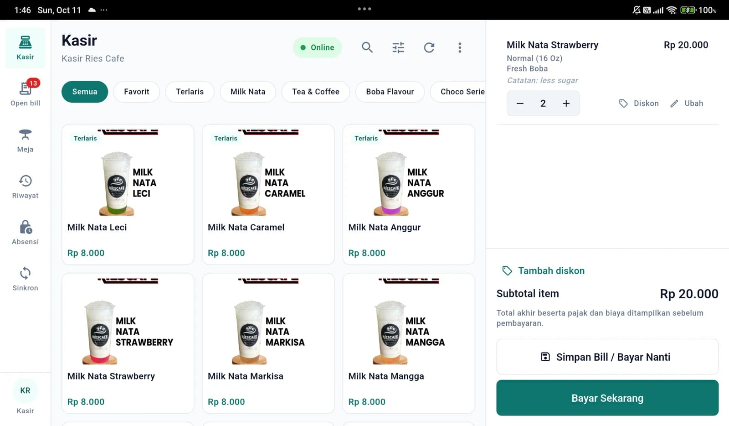Tap Bayar Sekarang button
Viewport: 729px width, 426px height.
pyautogui.click(x=607, y=398)
